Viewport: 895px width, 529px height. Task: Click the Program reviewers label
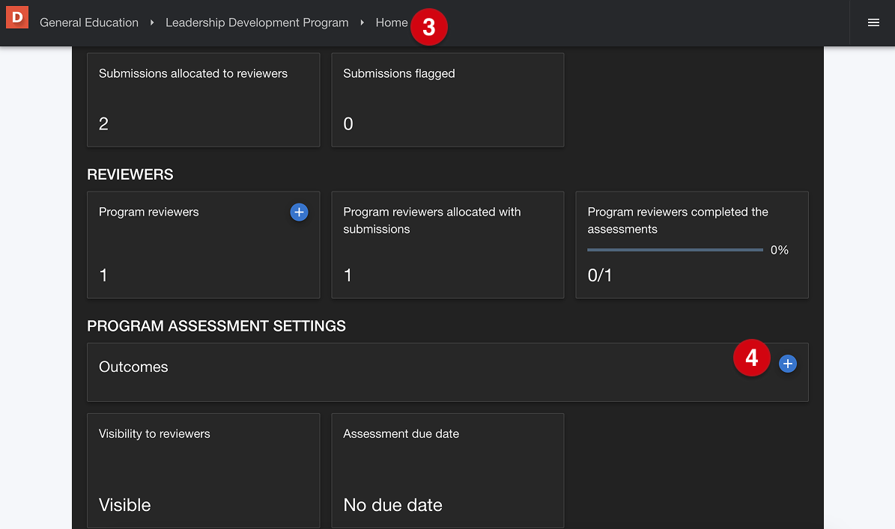coord(149,212)
